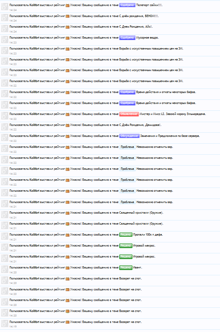Click Kolibri username in the Ивент notification

34,268
